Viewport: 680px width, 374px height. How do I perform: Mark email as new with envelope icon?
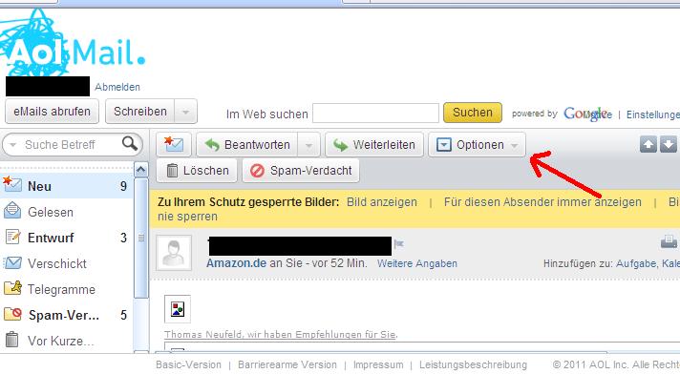click(x=174, y=144)
